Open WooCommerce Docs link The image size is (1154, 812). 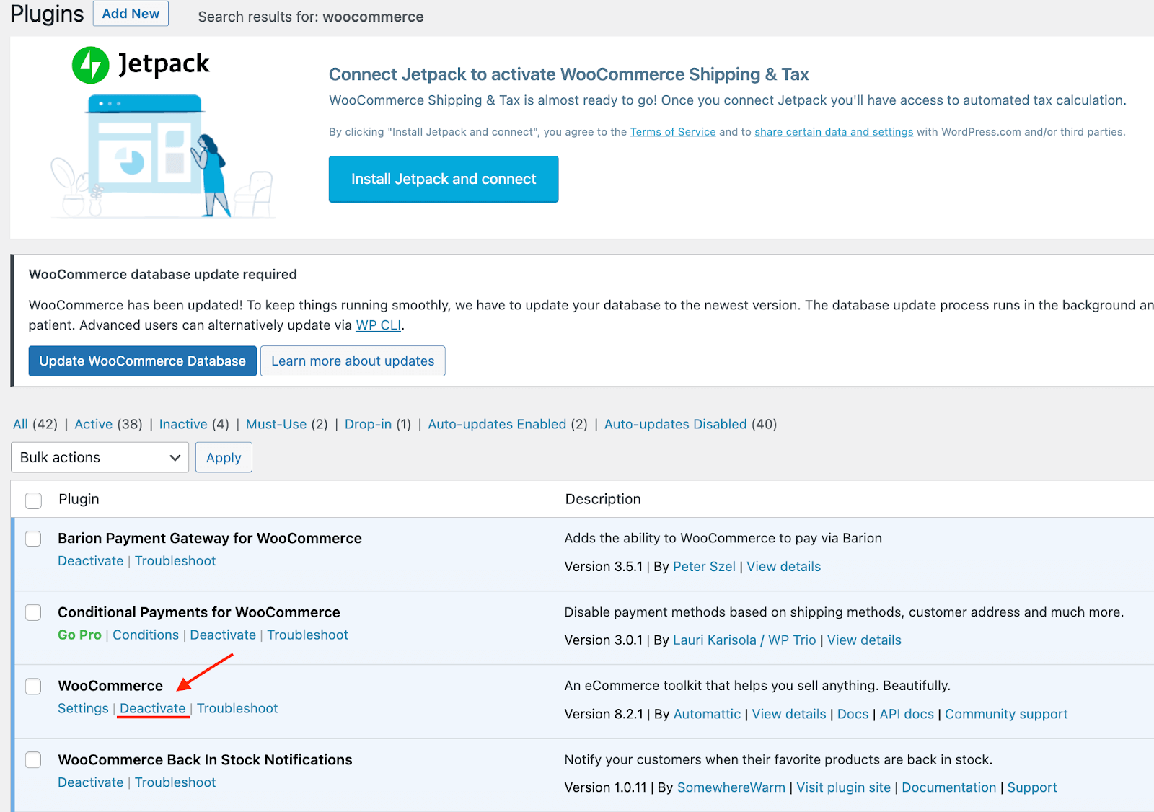[853, 714]
